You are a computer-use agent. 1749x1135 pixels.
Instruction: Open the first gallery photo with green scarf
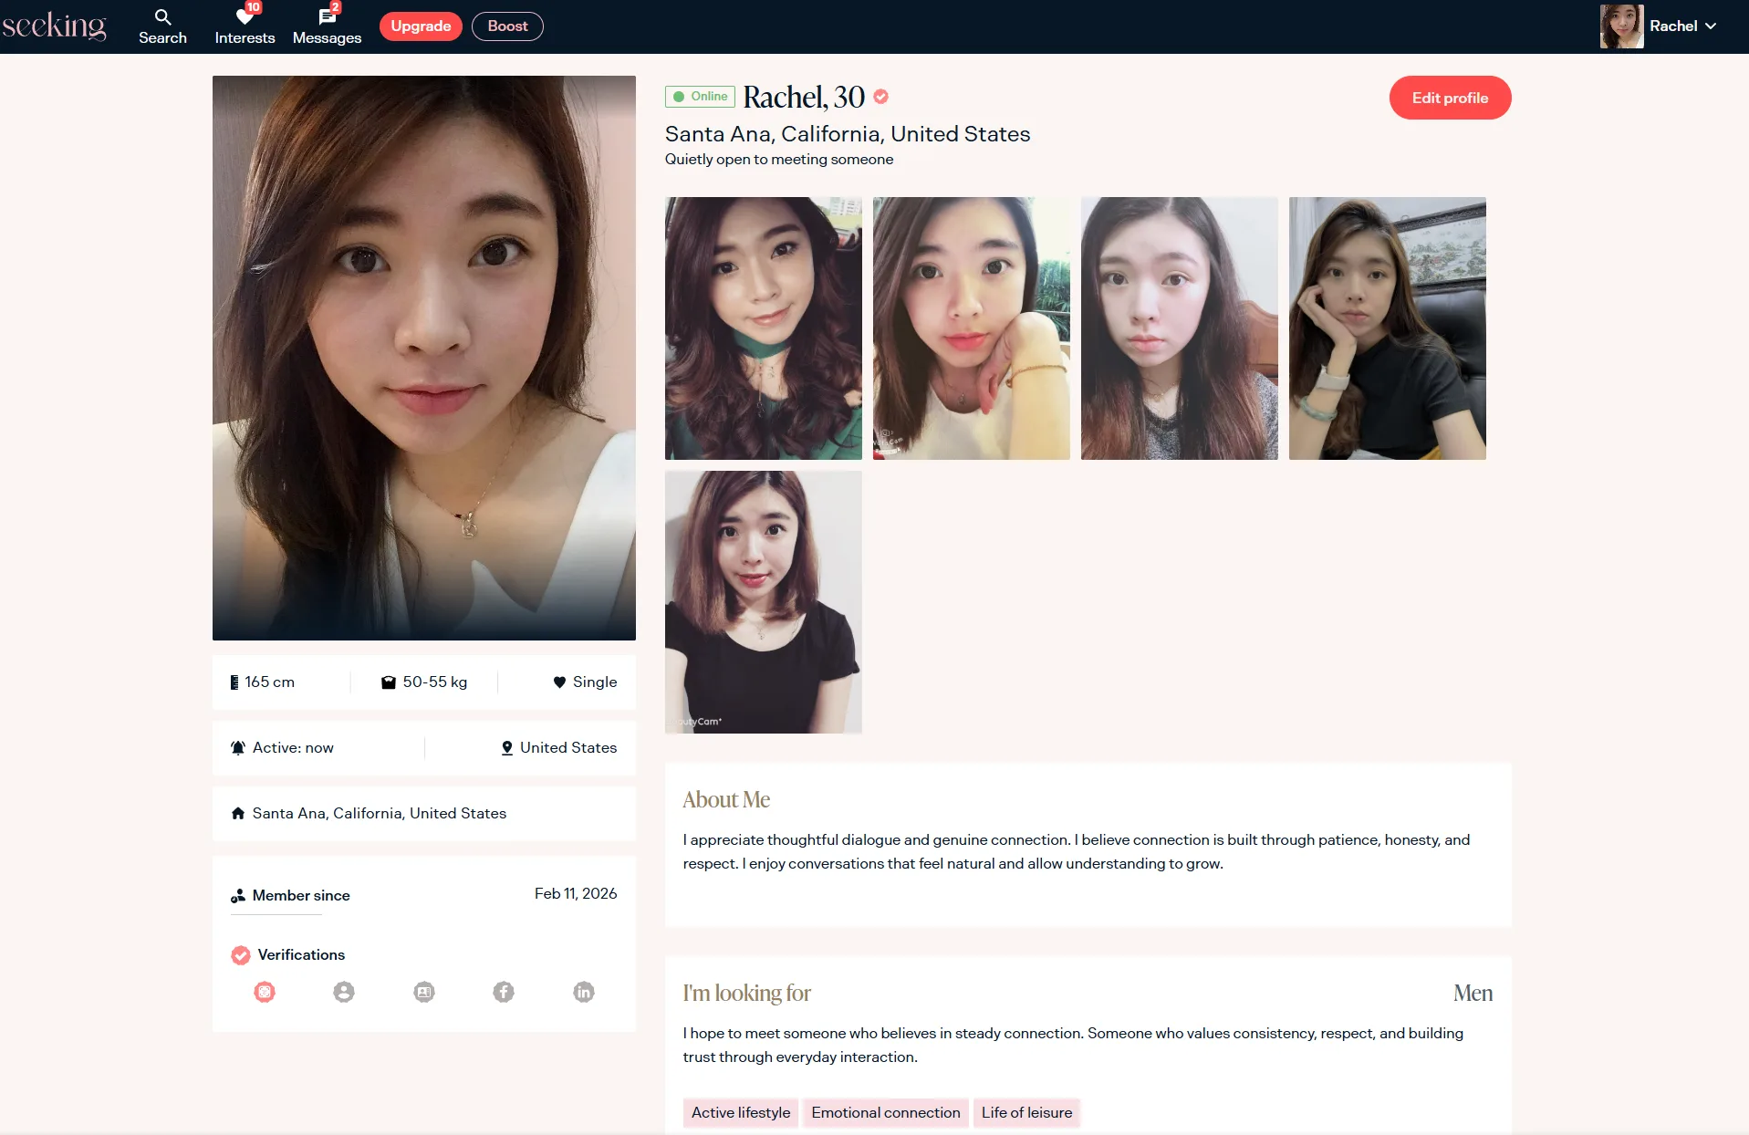coord(764,328)
